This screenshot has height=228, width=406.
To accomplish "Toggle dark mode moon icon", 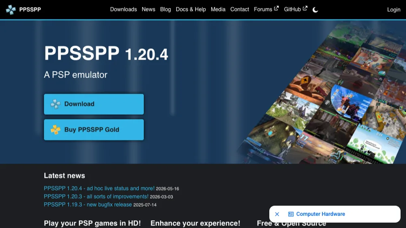I will [315, 10].
